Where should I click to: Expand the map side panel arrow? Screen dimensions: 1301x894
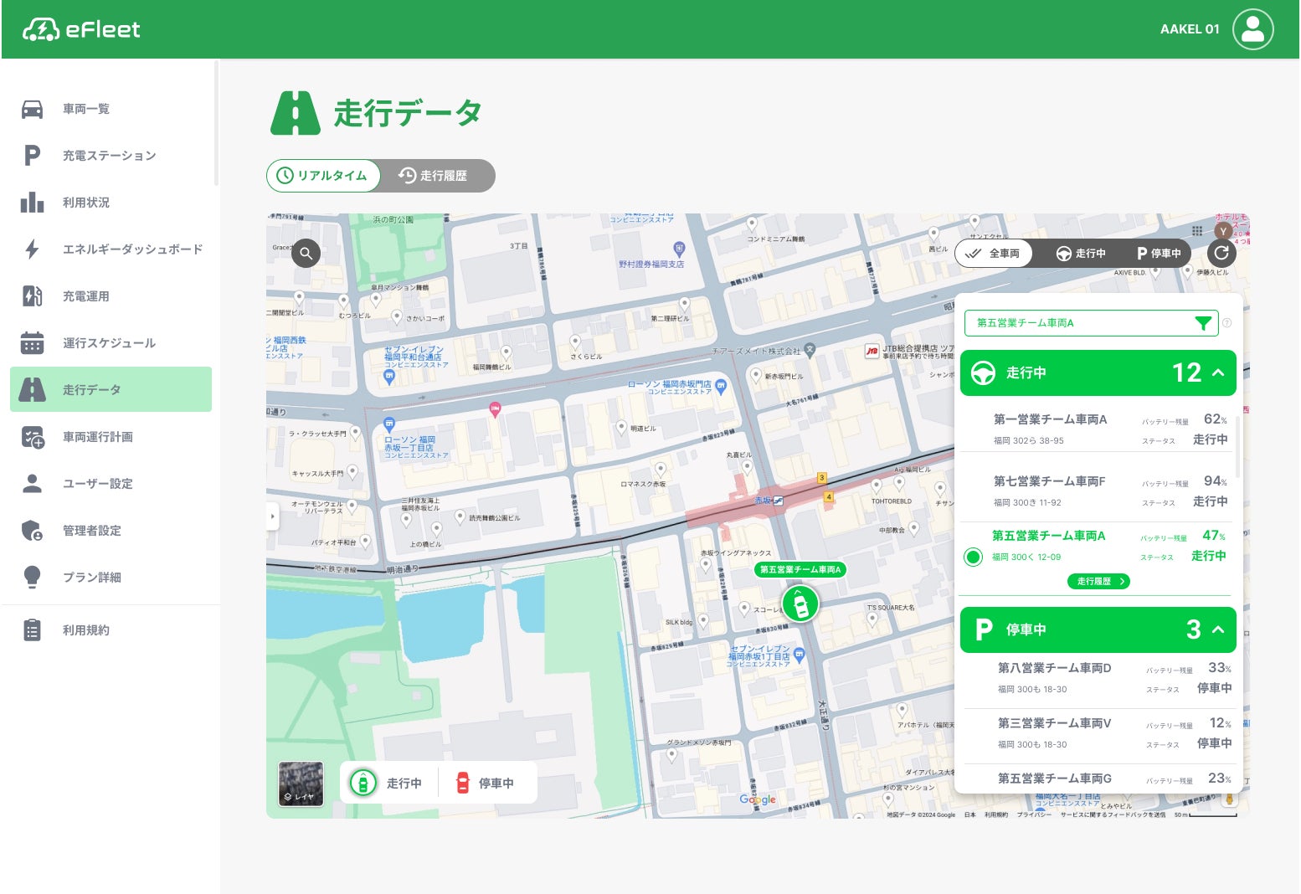pos(272,516)
